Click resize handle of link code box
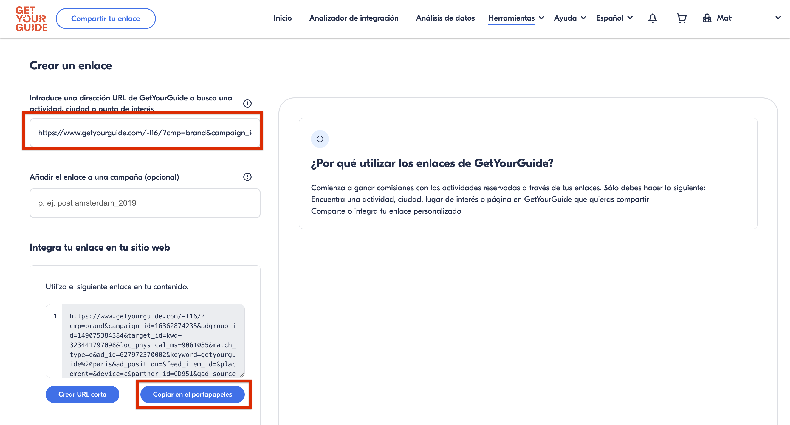790x425 pixels. (242, 375)
